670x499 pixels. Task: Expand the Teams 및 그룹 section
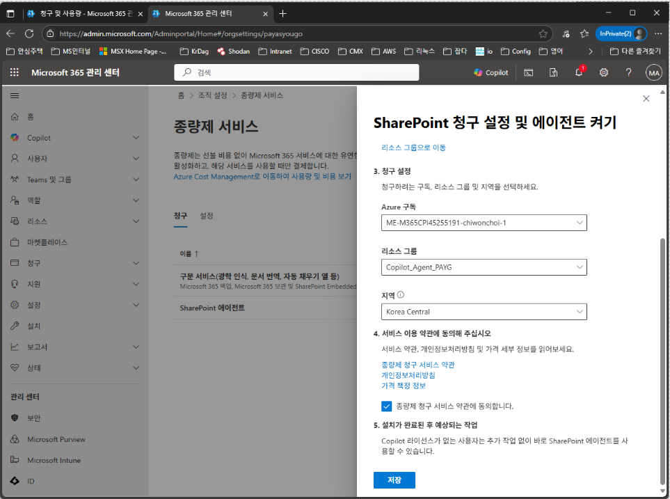[x=136, y=180]
